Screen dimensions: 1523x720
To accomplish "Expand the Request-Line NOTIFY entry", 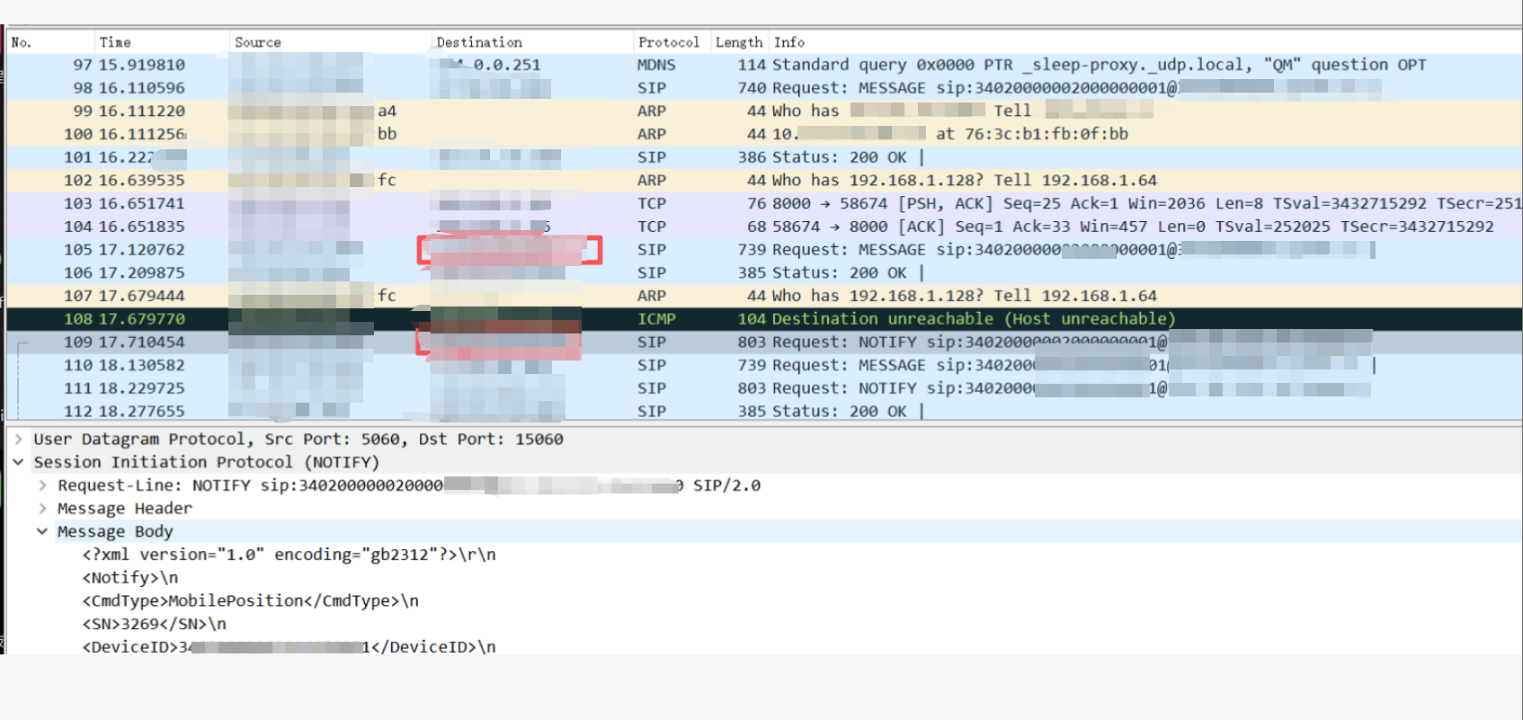I will click(42, 485).
